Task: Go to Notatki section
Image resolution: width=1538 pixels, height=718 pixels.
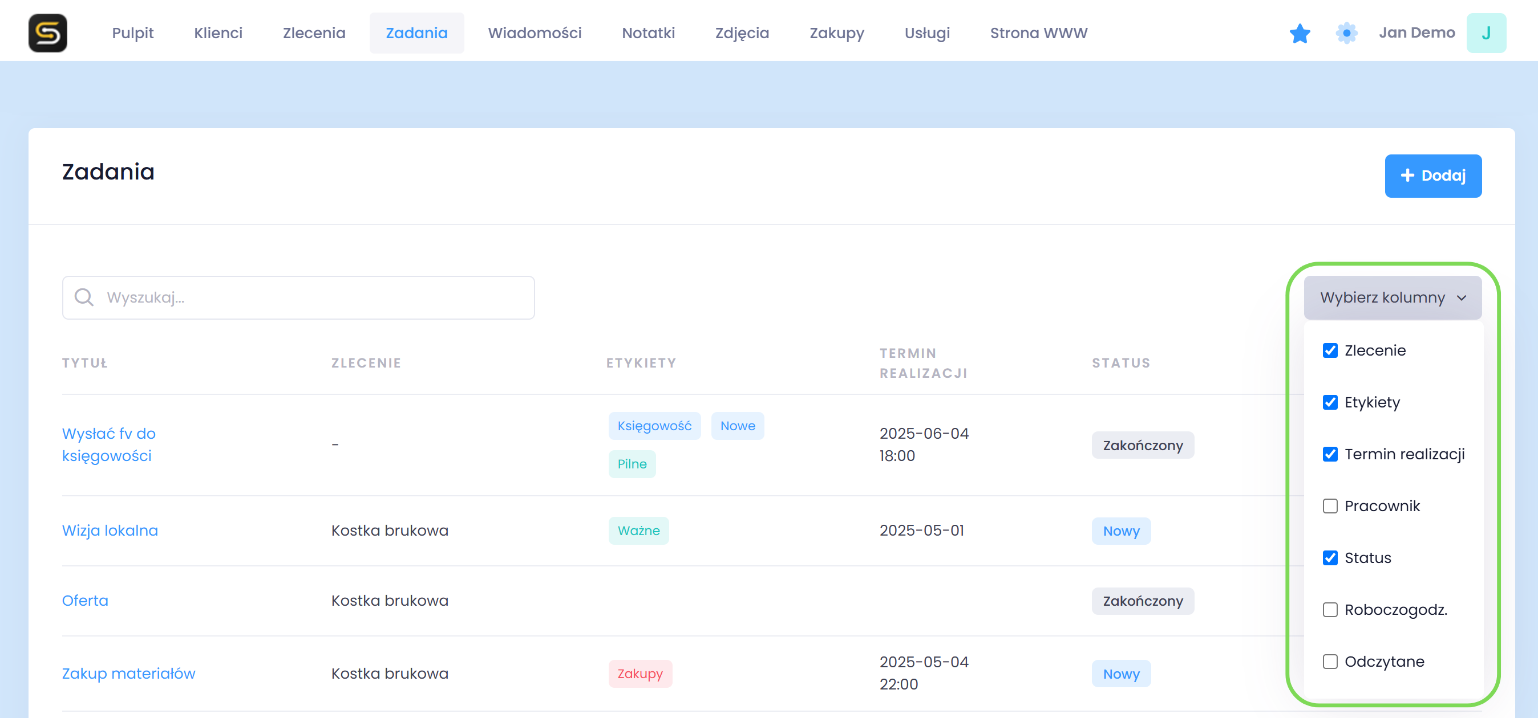Action: click(648, 33)
